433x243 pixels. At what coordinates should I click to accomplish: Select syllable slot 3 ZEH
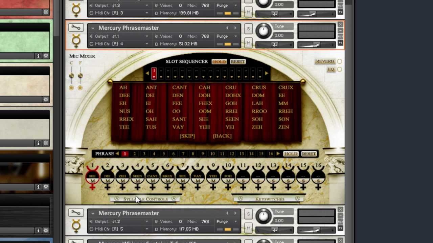(x=122, y=177)
